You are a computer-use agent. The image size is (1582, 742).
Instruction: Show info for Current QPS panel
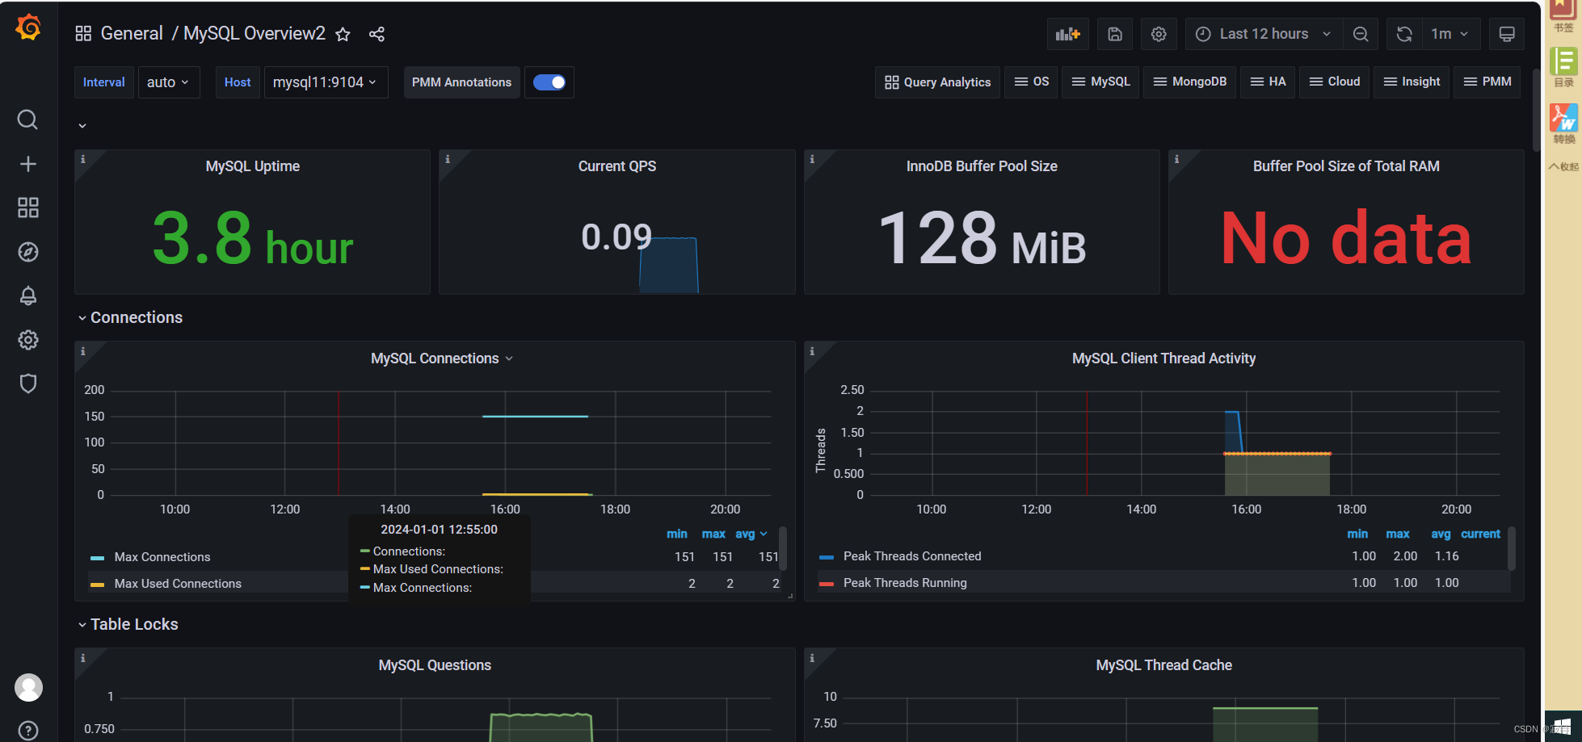pos(448,159)
